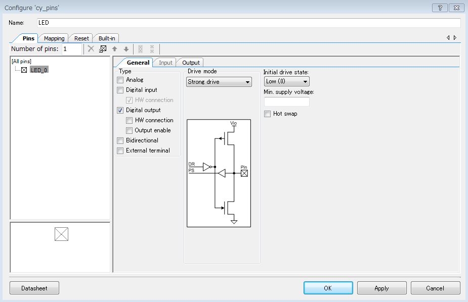The width and height of the screenshot is (468, 302).
Task: Click the delete pin X icon
Action: tap(91, 49)
